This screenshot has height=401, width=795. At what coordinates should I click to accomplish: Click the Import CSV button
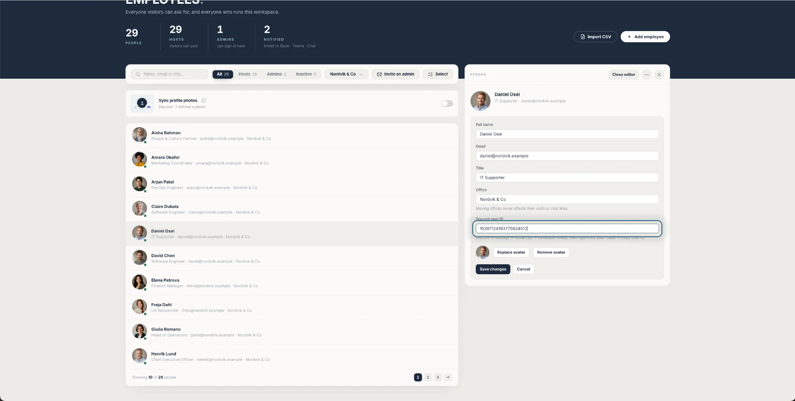(x=595, y=37)
